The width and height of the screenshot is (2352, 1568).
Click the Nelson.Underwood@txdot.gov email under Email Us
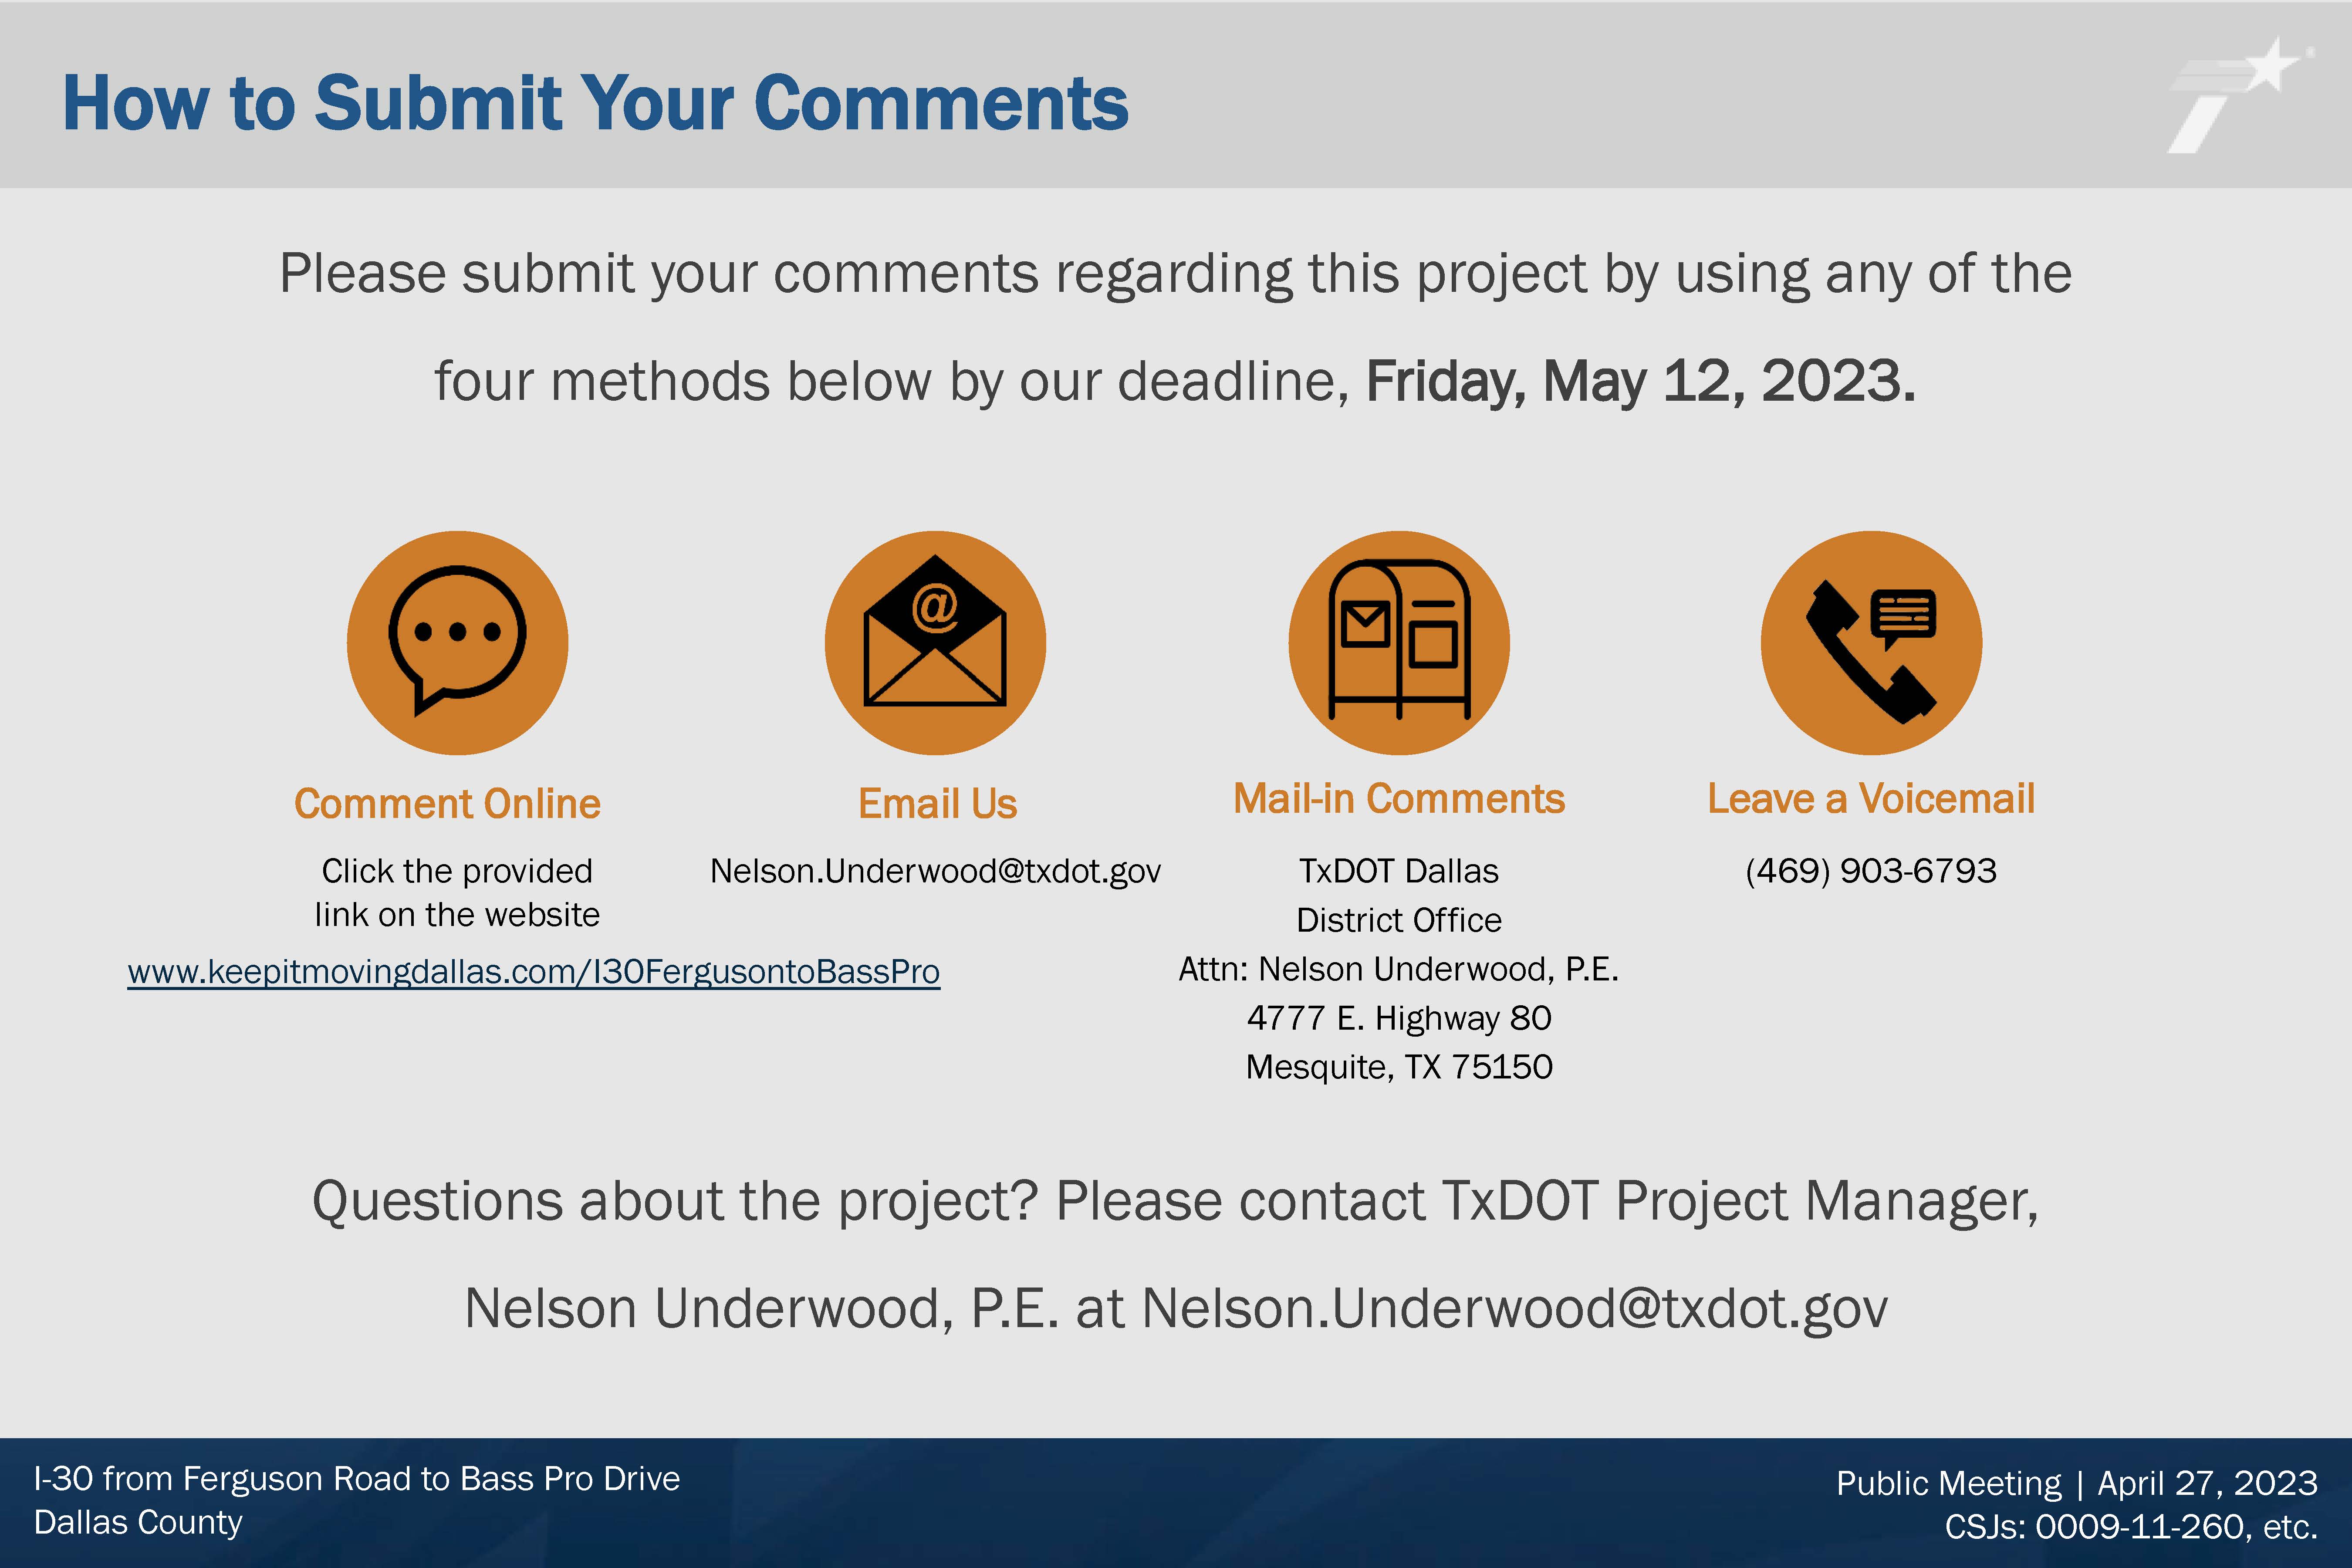[935, 871]
